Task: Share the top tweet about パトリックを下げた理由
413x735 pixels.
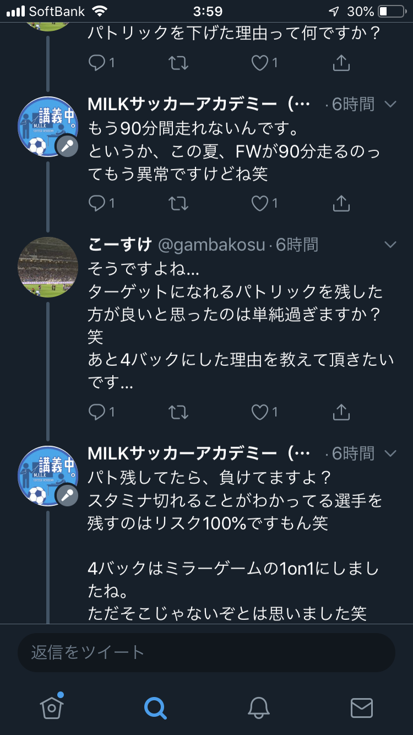Action: (x=341, y=63)
